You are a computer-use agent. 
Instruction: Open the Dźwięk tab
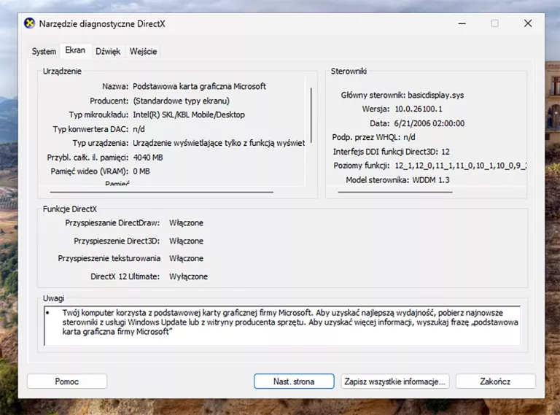(x=108, y=52)
